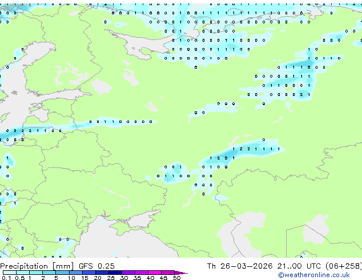This screenshot has height=280, width=362.
Task: Click the above-50 arrow tip of legend
Action: coord(181,273)
